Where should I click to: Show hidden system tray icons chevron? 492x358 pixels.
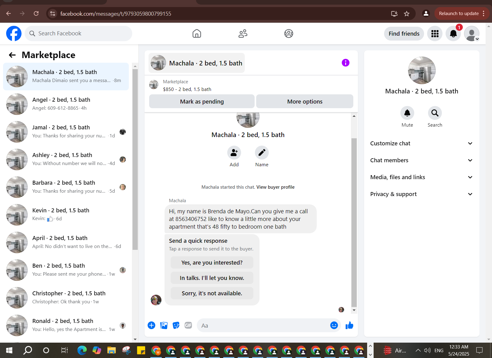point(418,350)
